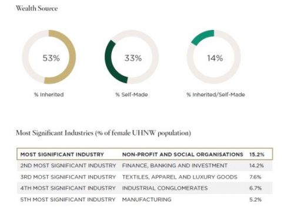Select the 14% value text
This screenshot has width=294, height=211.
pyautogui.click(x=215, y=58)
